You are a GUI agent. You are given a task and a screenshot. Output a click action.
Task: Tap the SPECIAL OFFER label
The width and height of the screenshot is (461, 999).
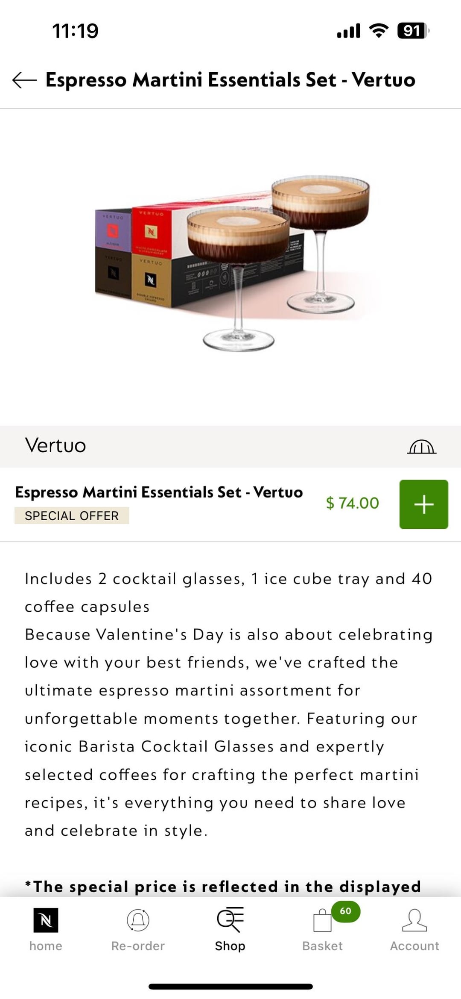[x=72, y=516]
